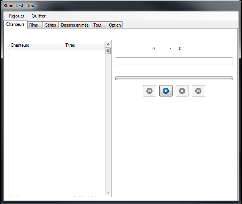Screen dimensions: 242x204
Task: Click the list scrollbar down arrow
Action: (x=108, y=193)
